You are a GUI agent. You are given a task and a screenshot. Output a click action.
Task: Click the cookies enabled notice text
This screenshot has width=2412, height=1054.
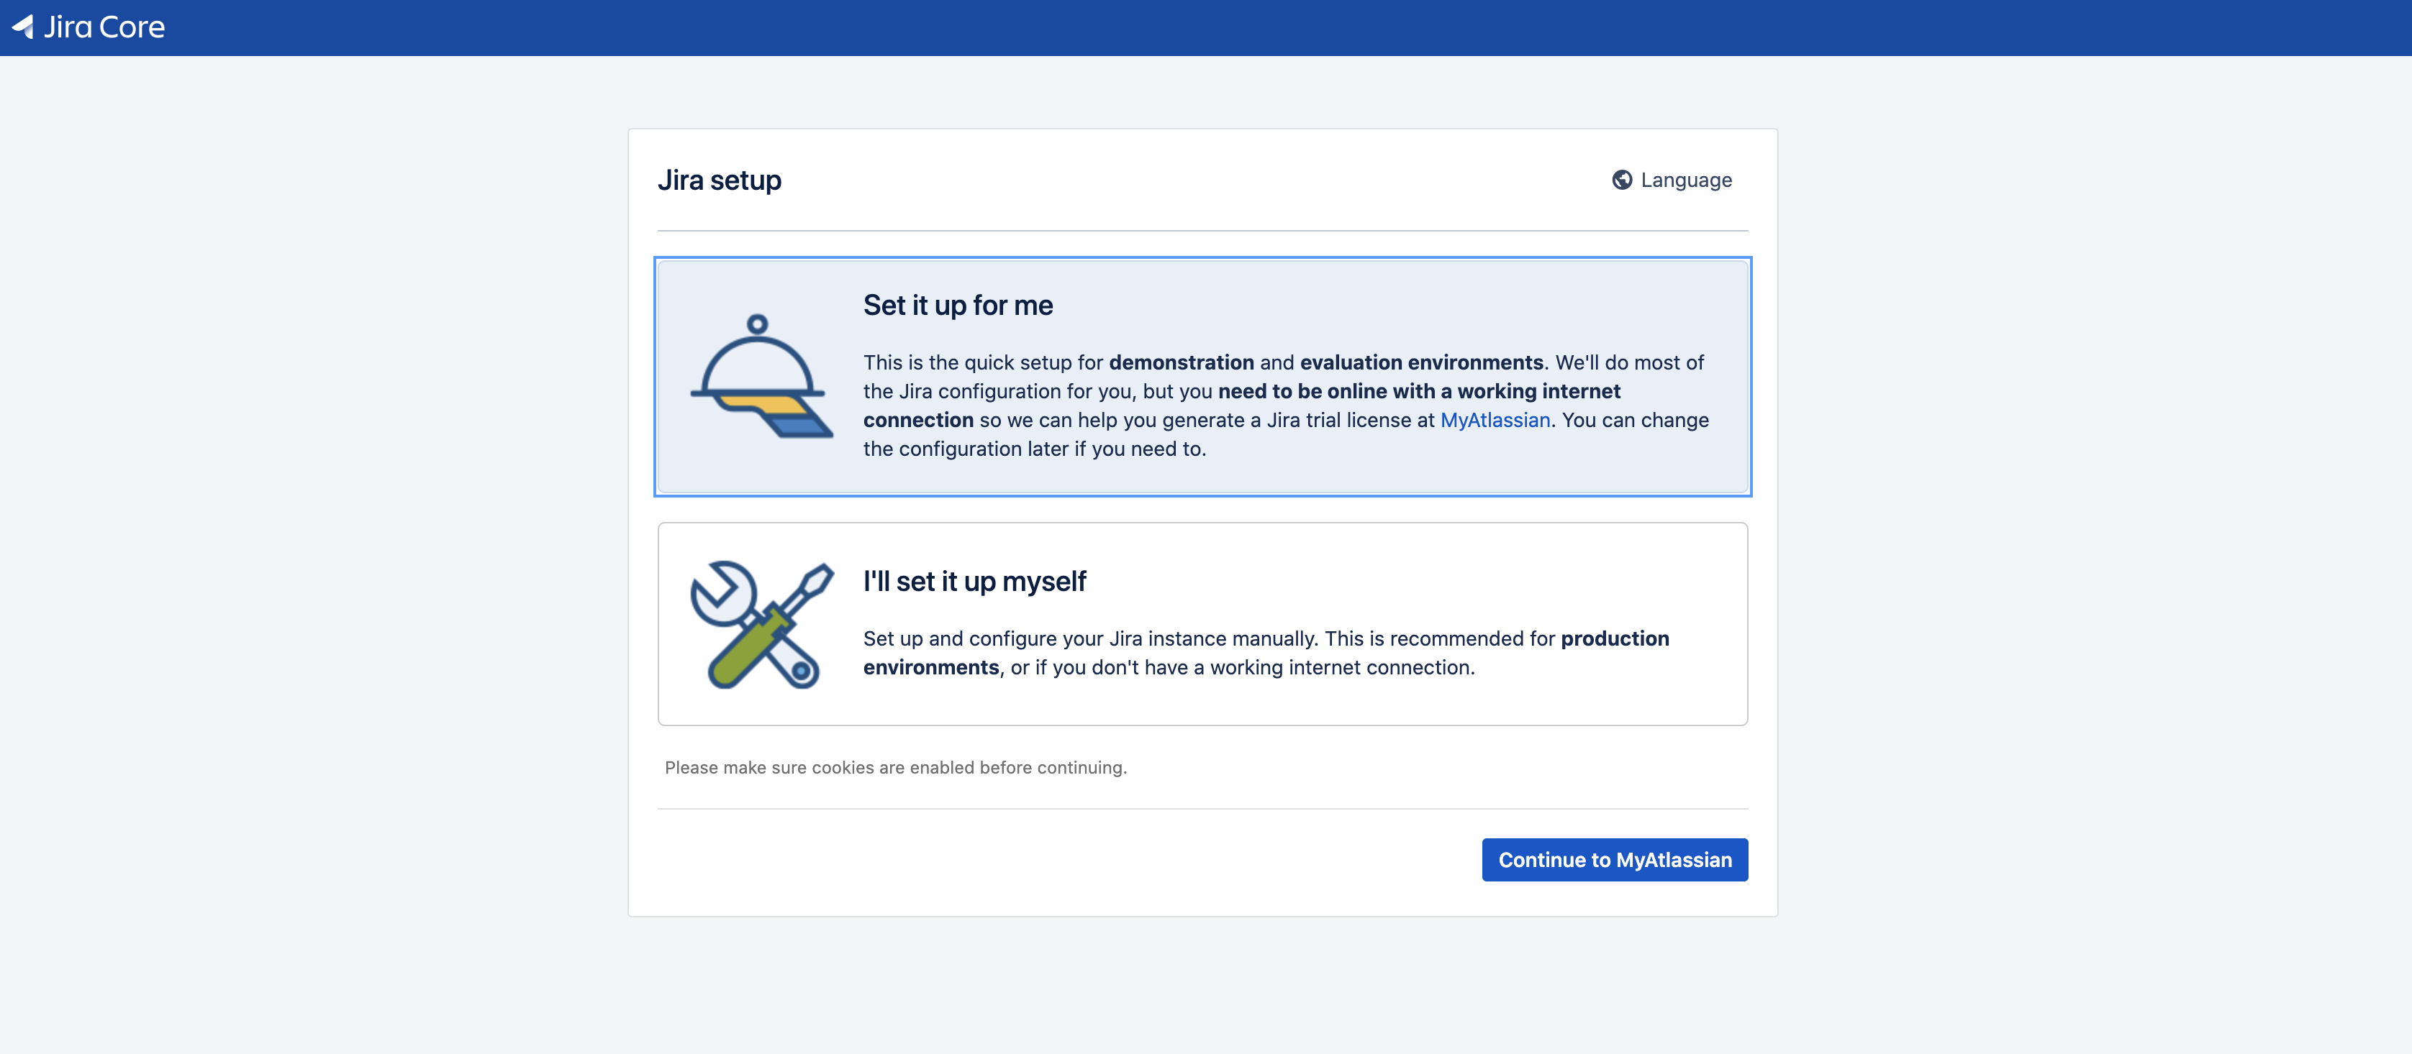[x=895, y=767]
